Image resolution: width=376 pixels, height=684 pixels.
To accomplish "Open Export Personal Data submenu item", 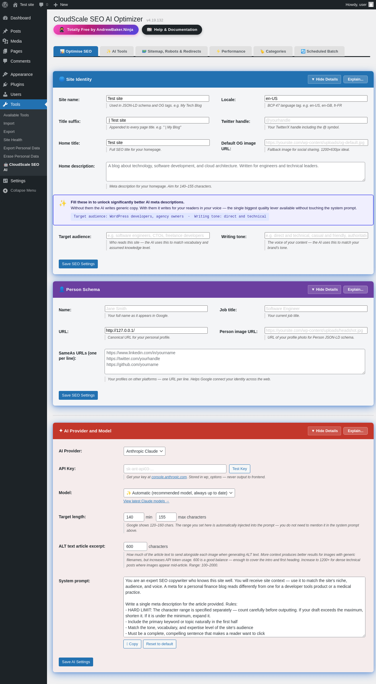I will (22, 148).
